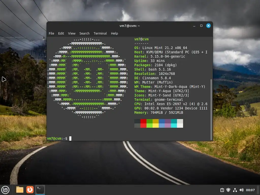The image size is (260, 195).
Task: Minimize the terminal window
Action: (x=194, y=26)
